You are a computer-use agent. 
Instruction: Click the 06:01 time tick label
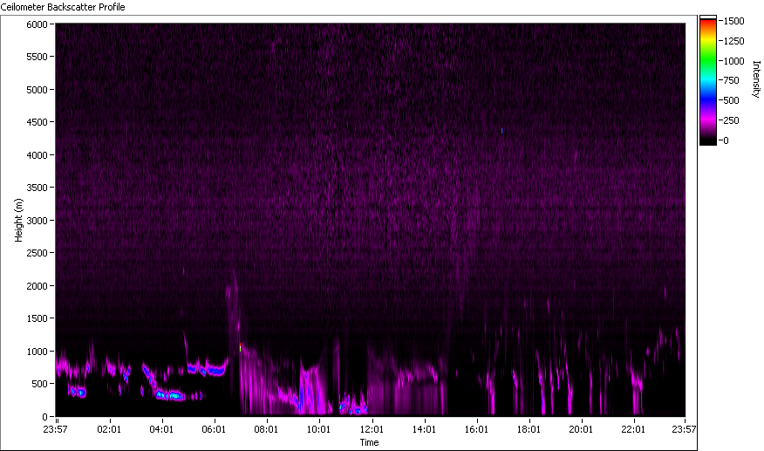tap(214, 429)
